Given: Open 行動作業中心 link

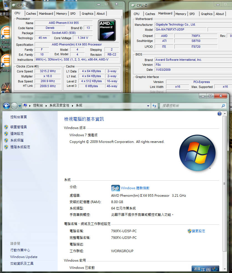Looking at the screenshot, I should pyautogui.click(x=20, y=250).
